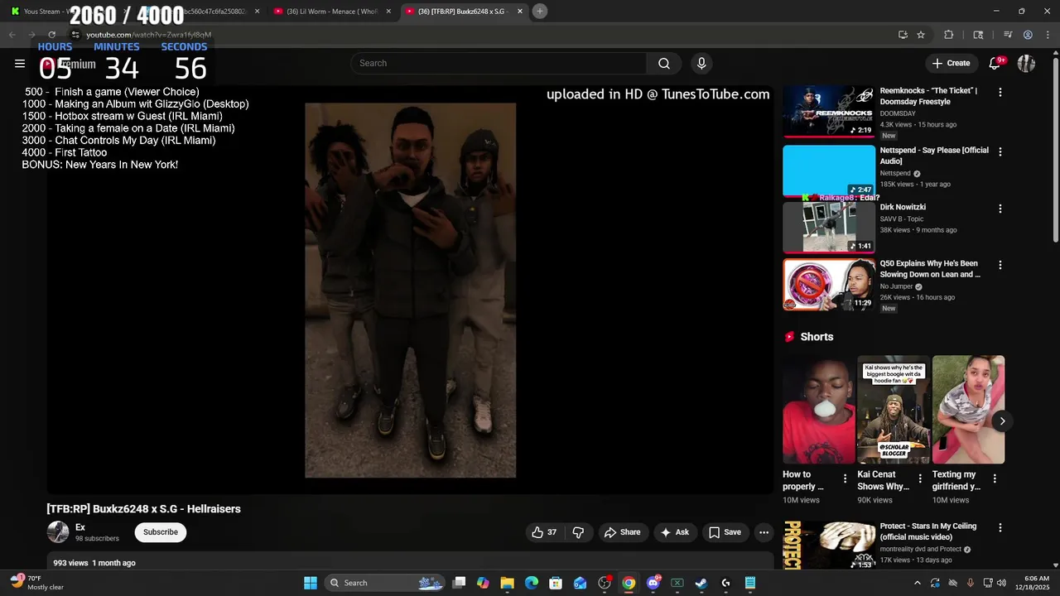Click the taskbar Search box

pyautogui.click(x=386, y=583)
